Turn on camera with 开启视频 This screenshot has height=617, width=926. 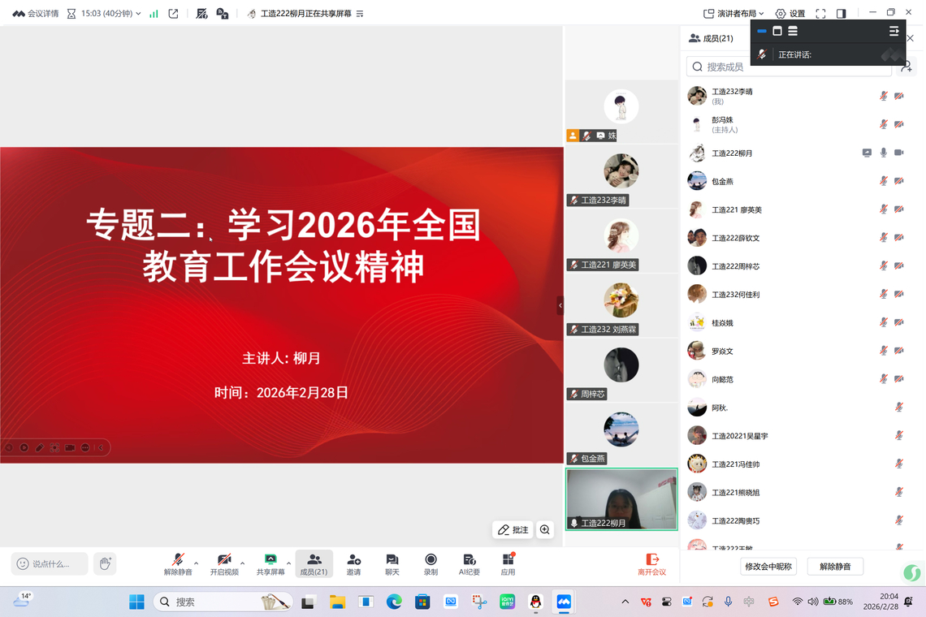coord(224,560)
